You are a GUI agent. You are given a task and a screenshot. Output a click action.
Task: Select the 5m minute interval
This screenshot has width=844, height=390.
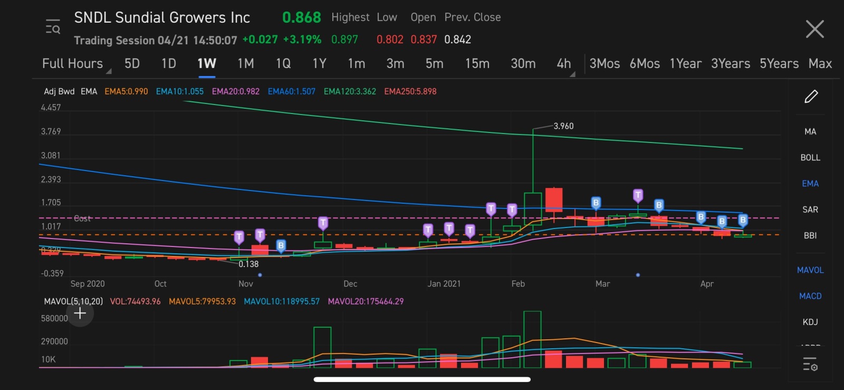click(435, 64)
